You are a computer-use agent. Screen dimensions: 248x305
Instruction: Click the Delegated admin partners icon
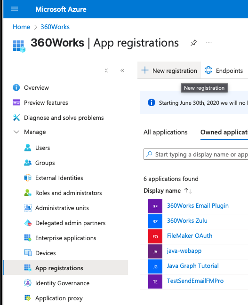pyautogui.click(x=28, y=223)
